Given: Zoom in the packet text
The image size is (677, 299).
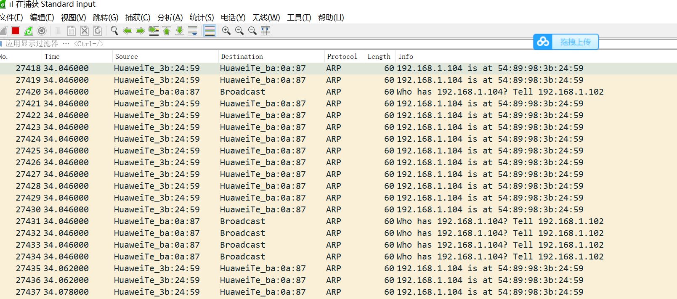Looking at the screenshot, I should pyautogui.click(x=226, y=31).
